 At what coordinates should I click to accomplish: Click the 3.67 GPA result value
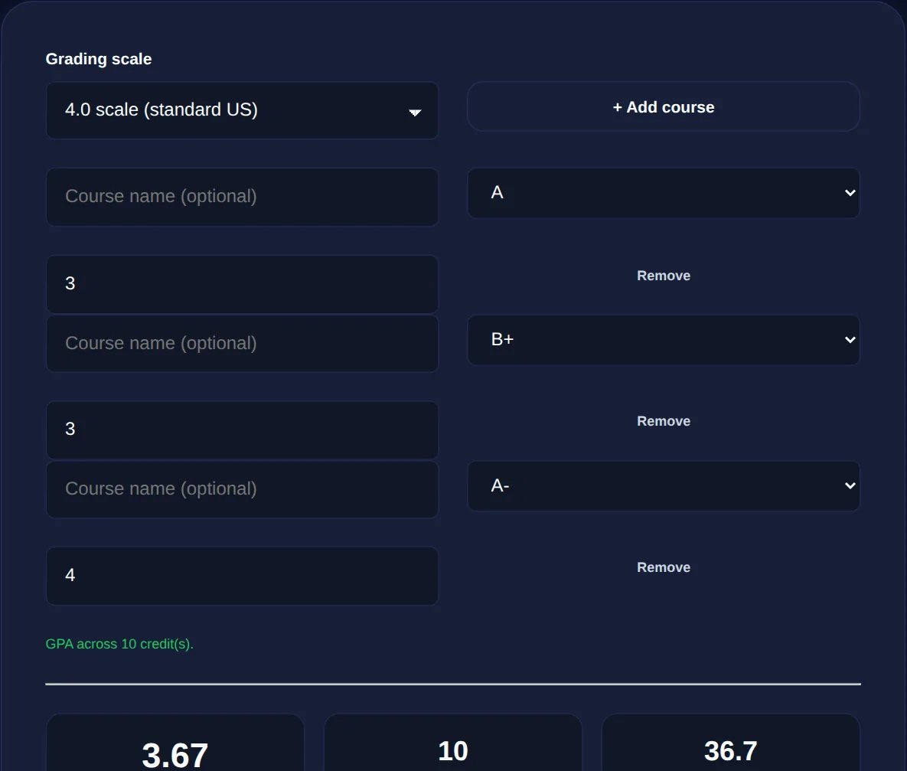175,755
